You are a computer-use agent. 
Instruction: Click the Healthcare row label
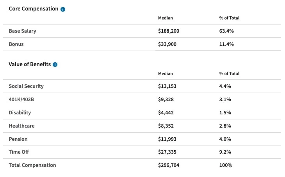[21, 126]
